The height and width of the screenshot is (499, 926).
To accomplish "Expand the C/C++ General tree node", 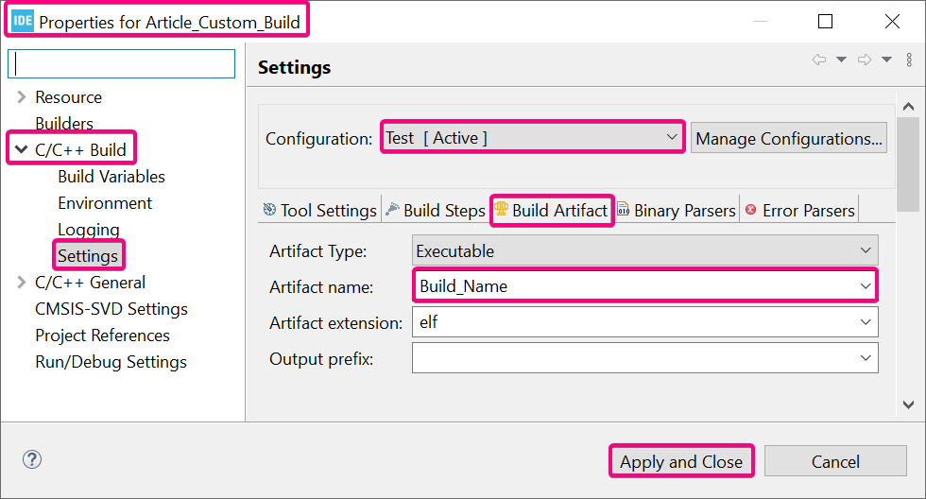I will (x=22, y=283).
